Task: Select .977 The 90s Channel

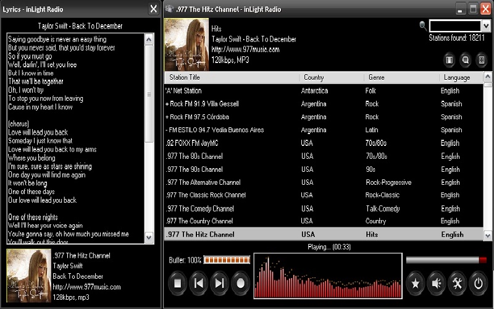Action: 324,169
